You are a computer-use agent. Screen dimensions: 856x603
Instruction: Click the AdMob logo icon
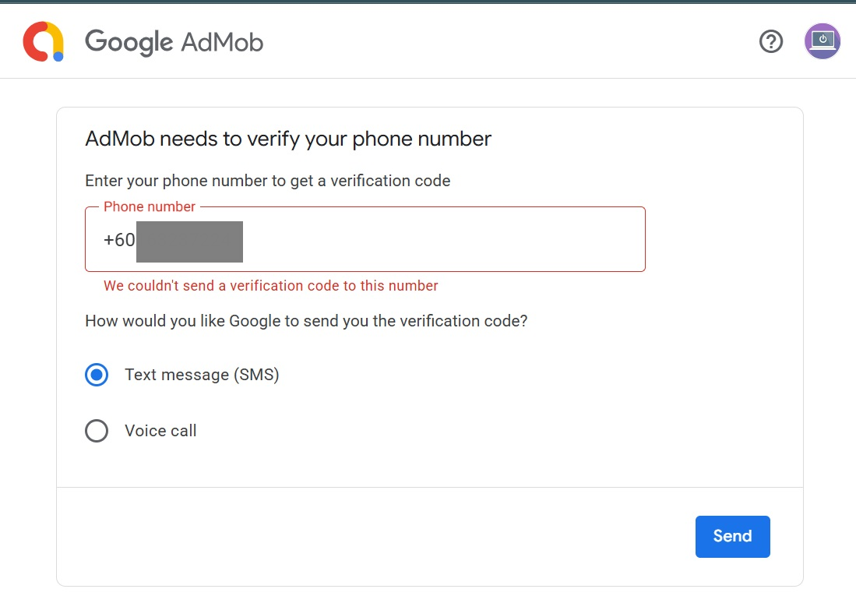(43, 41)
